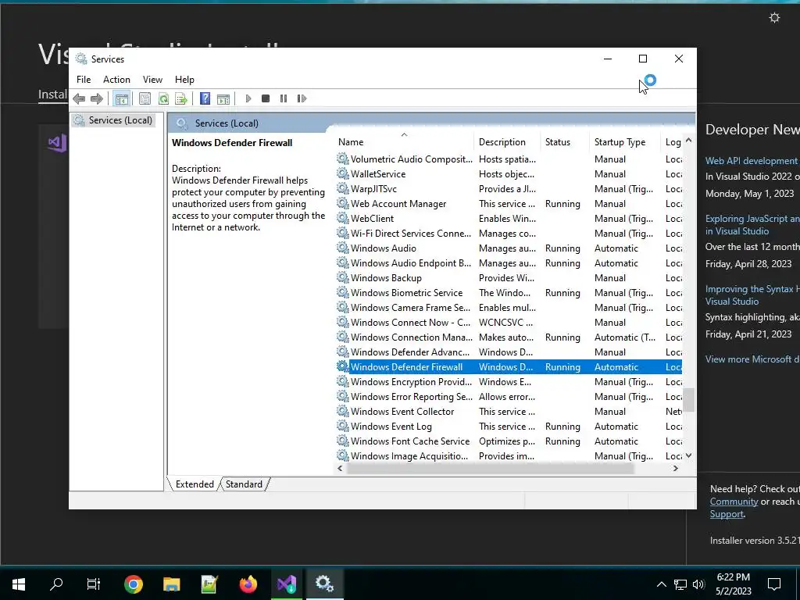The height and width of the screenshot is (600, 800).
Task: Select Windows Camera Frame Server row
Action: coord(509,308)
